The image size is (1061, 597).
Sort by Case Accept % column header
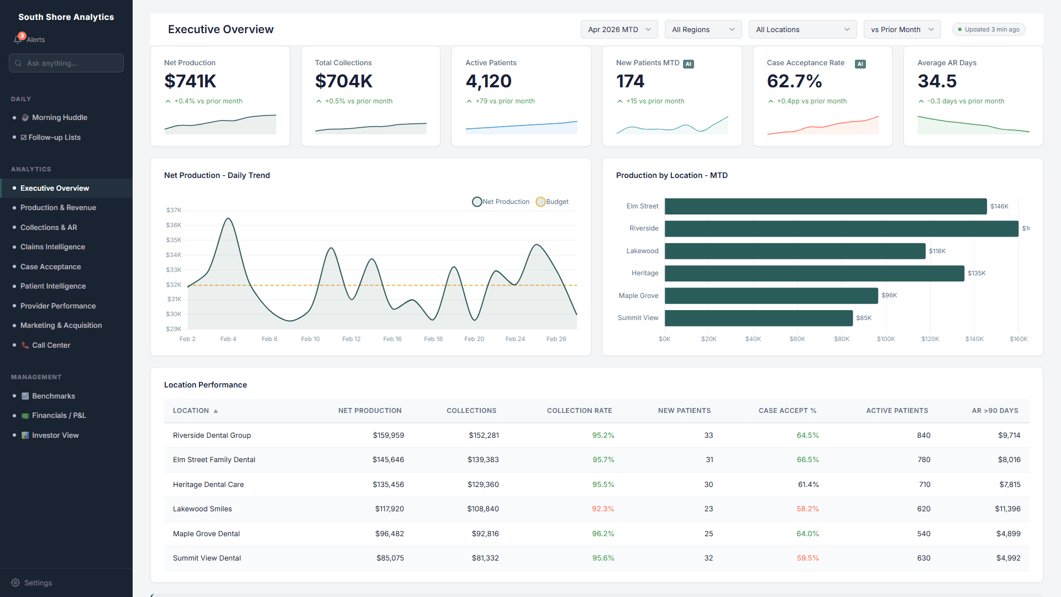click(787, 411)
